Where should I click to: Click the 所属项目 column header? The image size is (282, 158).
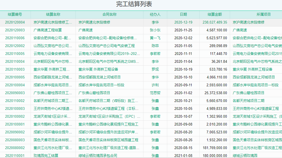264,15
